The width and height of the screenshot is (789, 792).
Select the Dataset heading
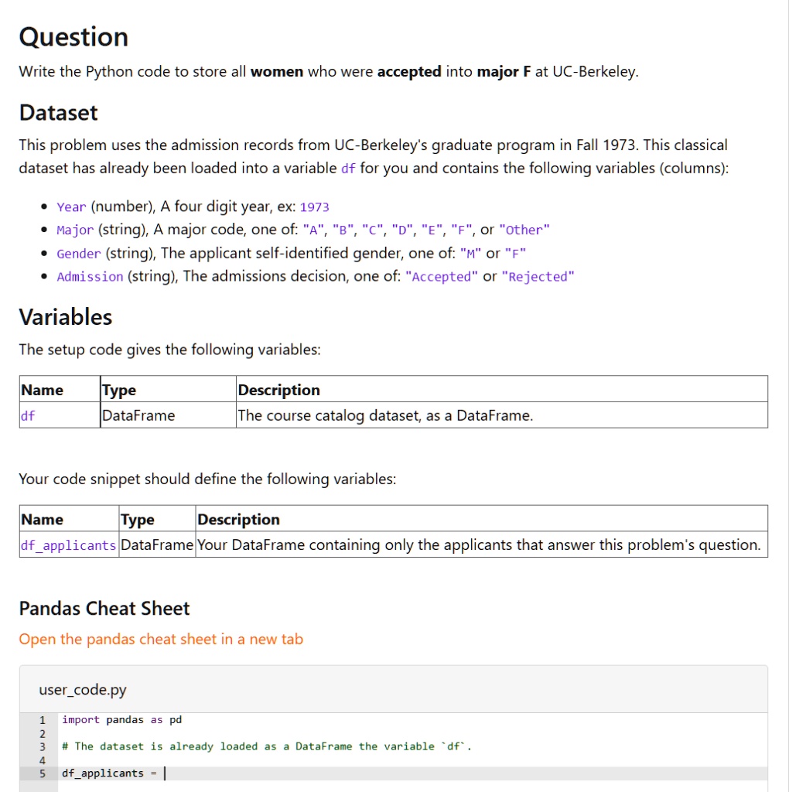click(x=59, y=113)
